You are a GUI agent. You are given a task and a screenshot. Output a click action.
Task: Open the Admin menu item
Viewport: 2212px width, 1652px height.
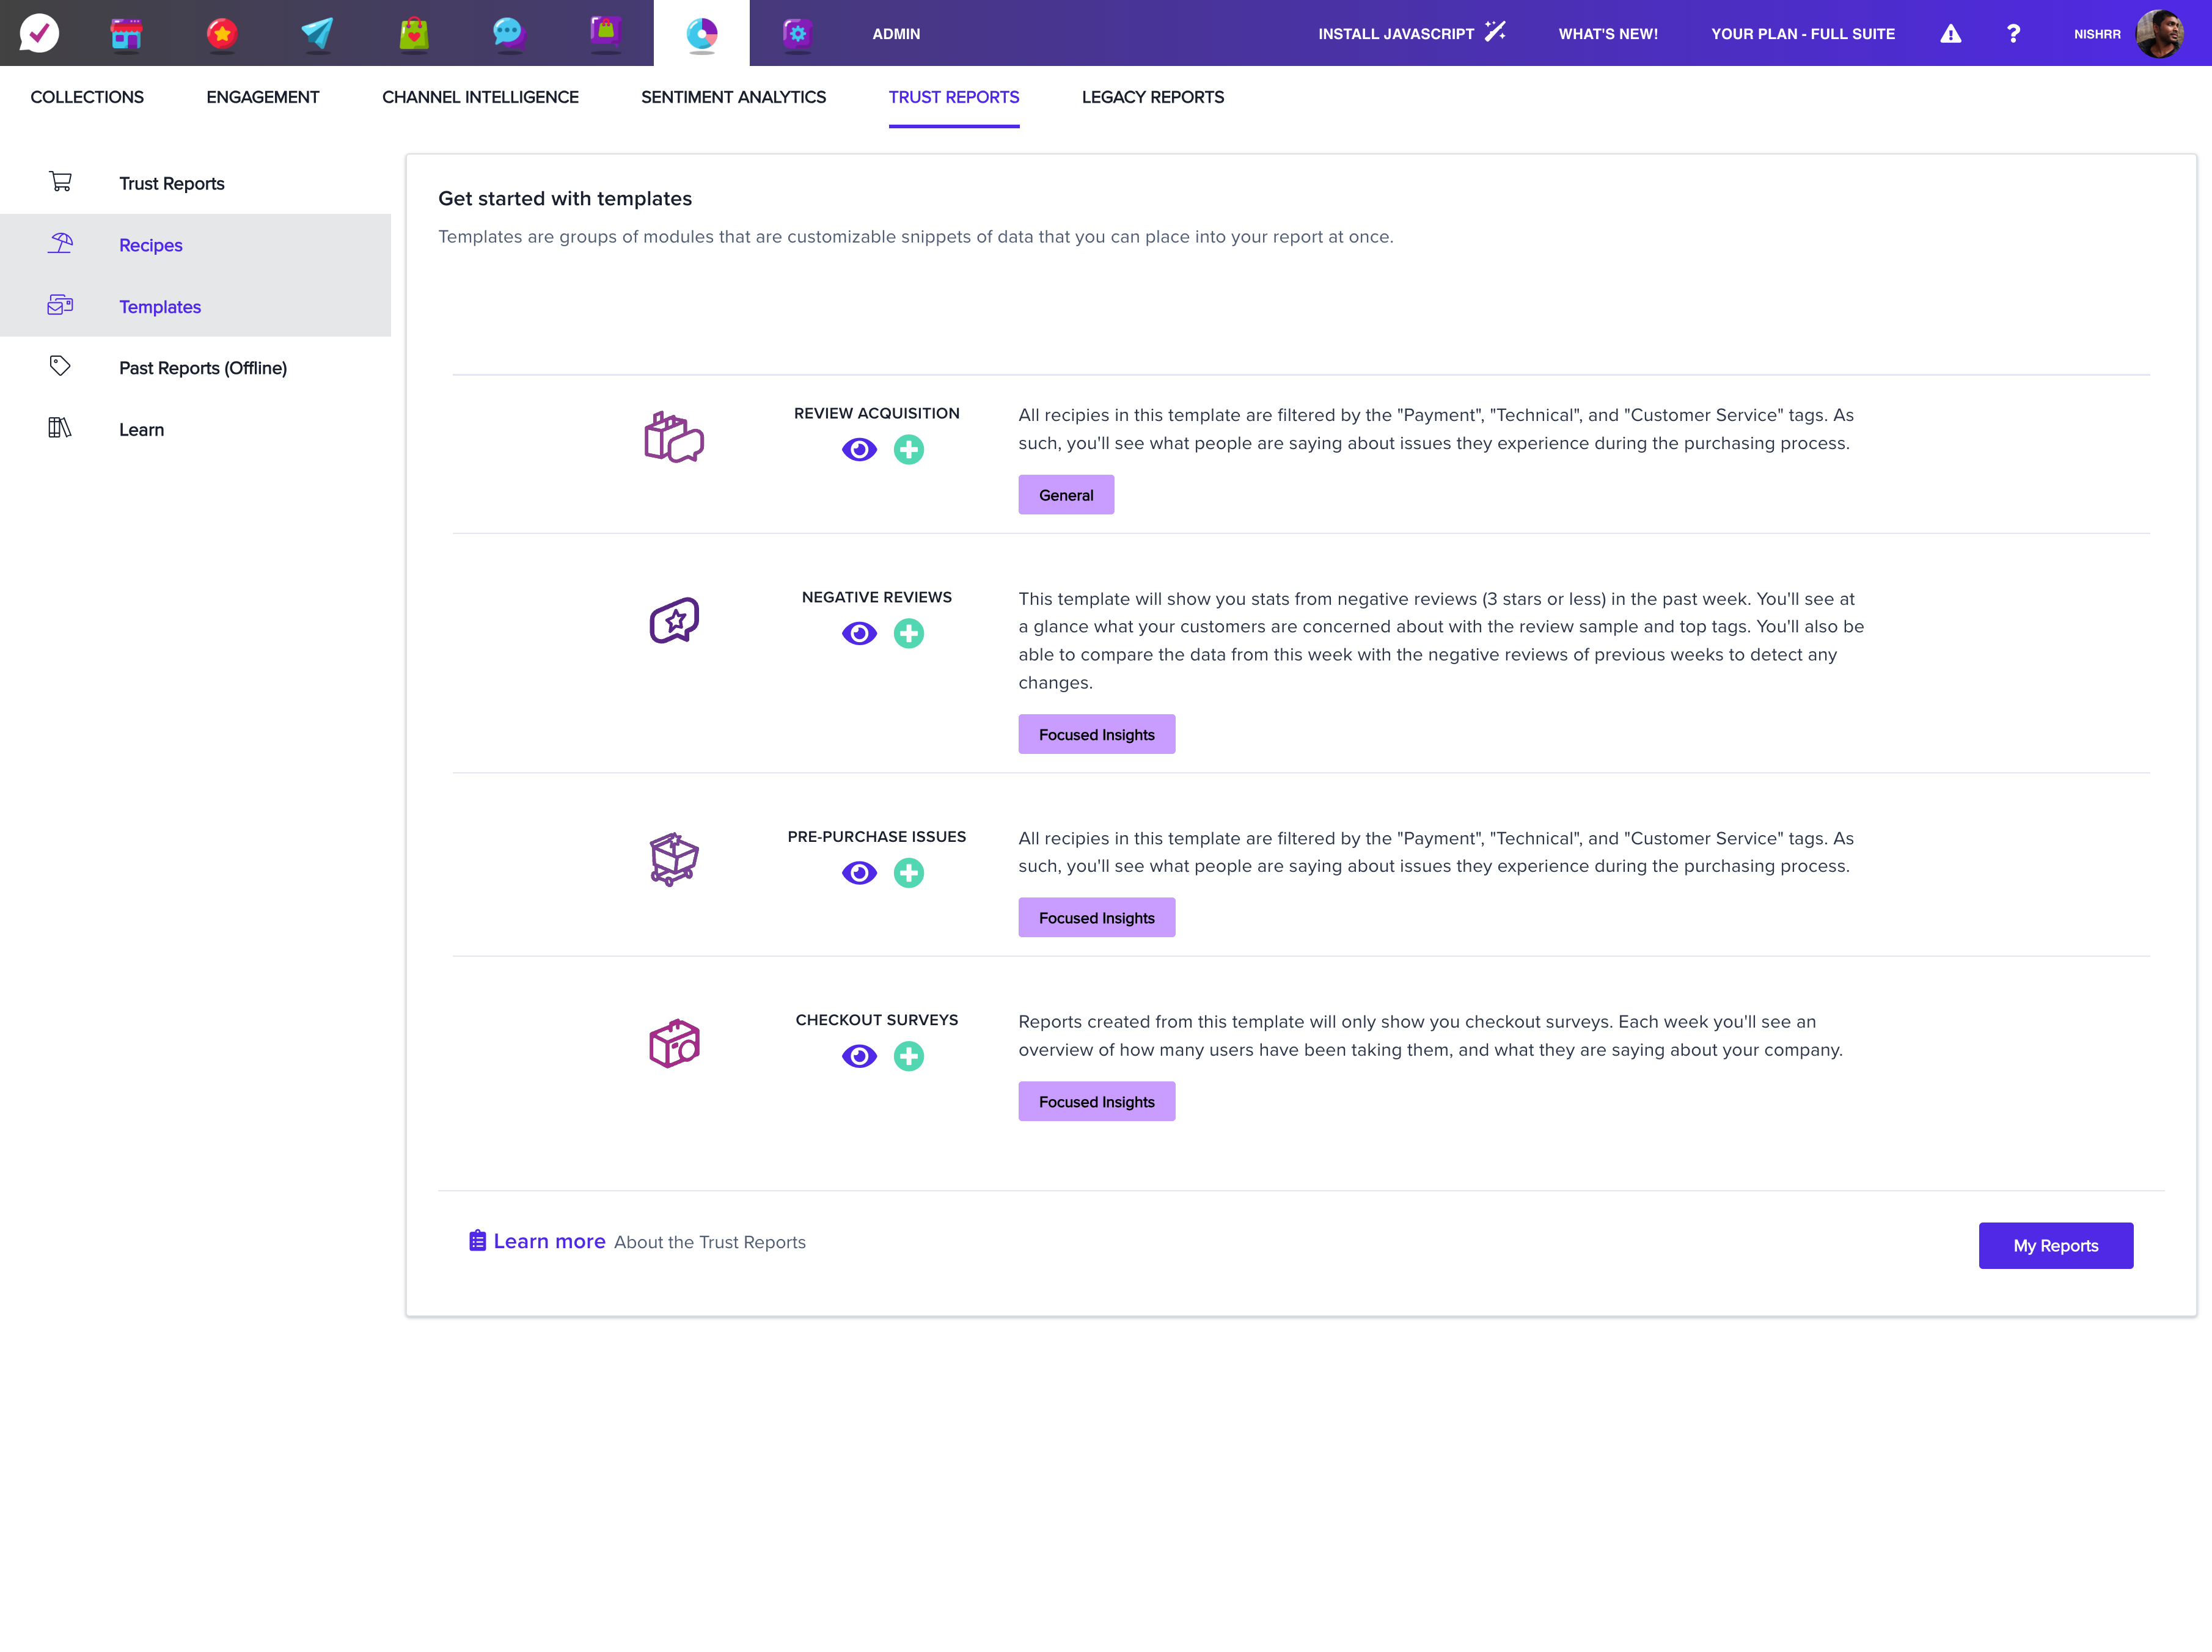tap(896, 33)
